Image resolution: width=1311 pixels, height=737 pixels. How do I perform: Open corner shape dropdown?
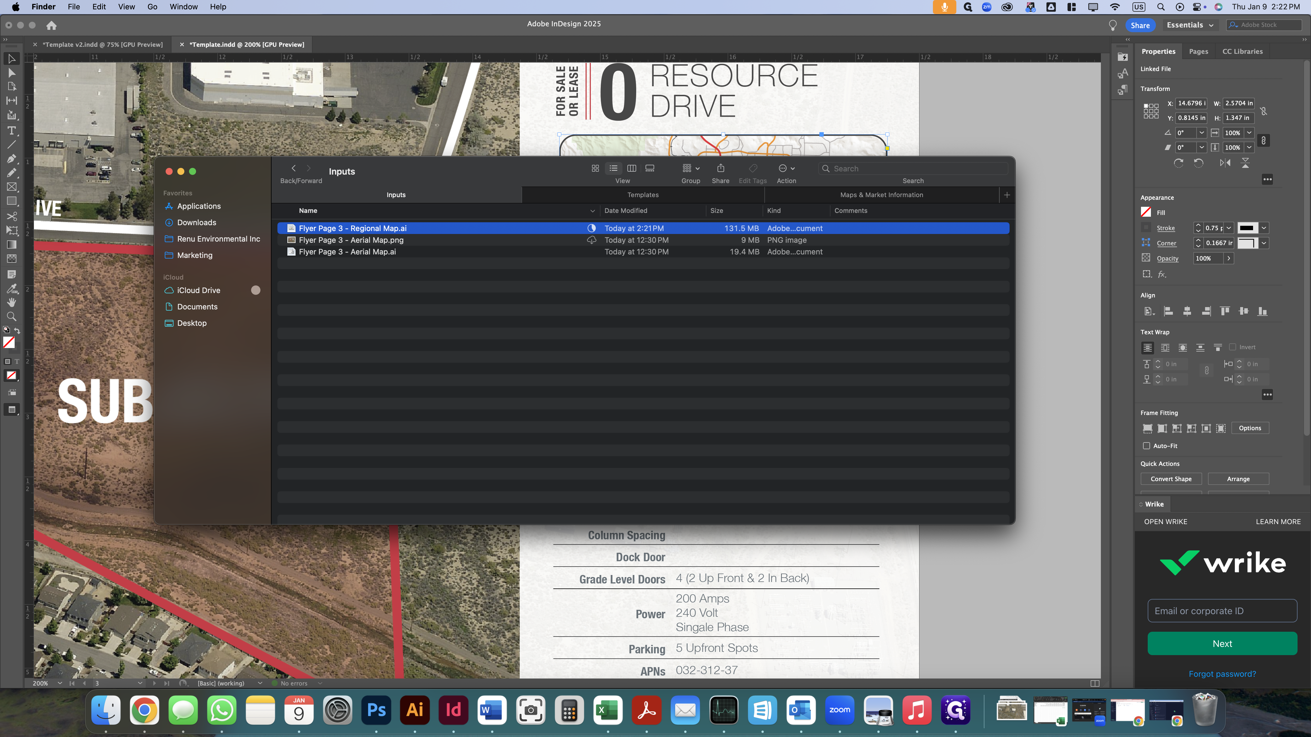point(1264,243)
